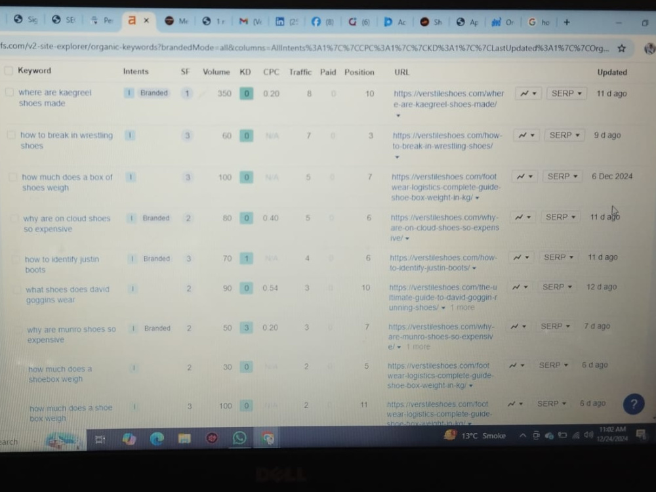
Task: Open the how-to-identify-justin-boots URL link
Action: (x=443, y=262)
